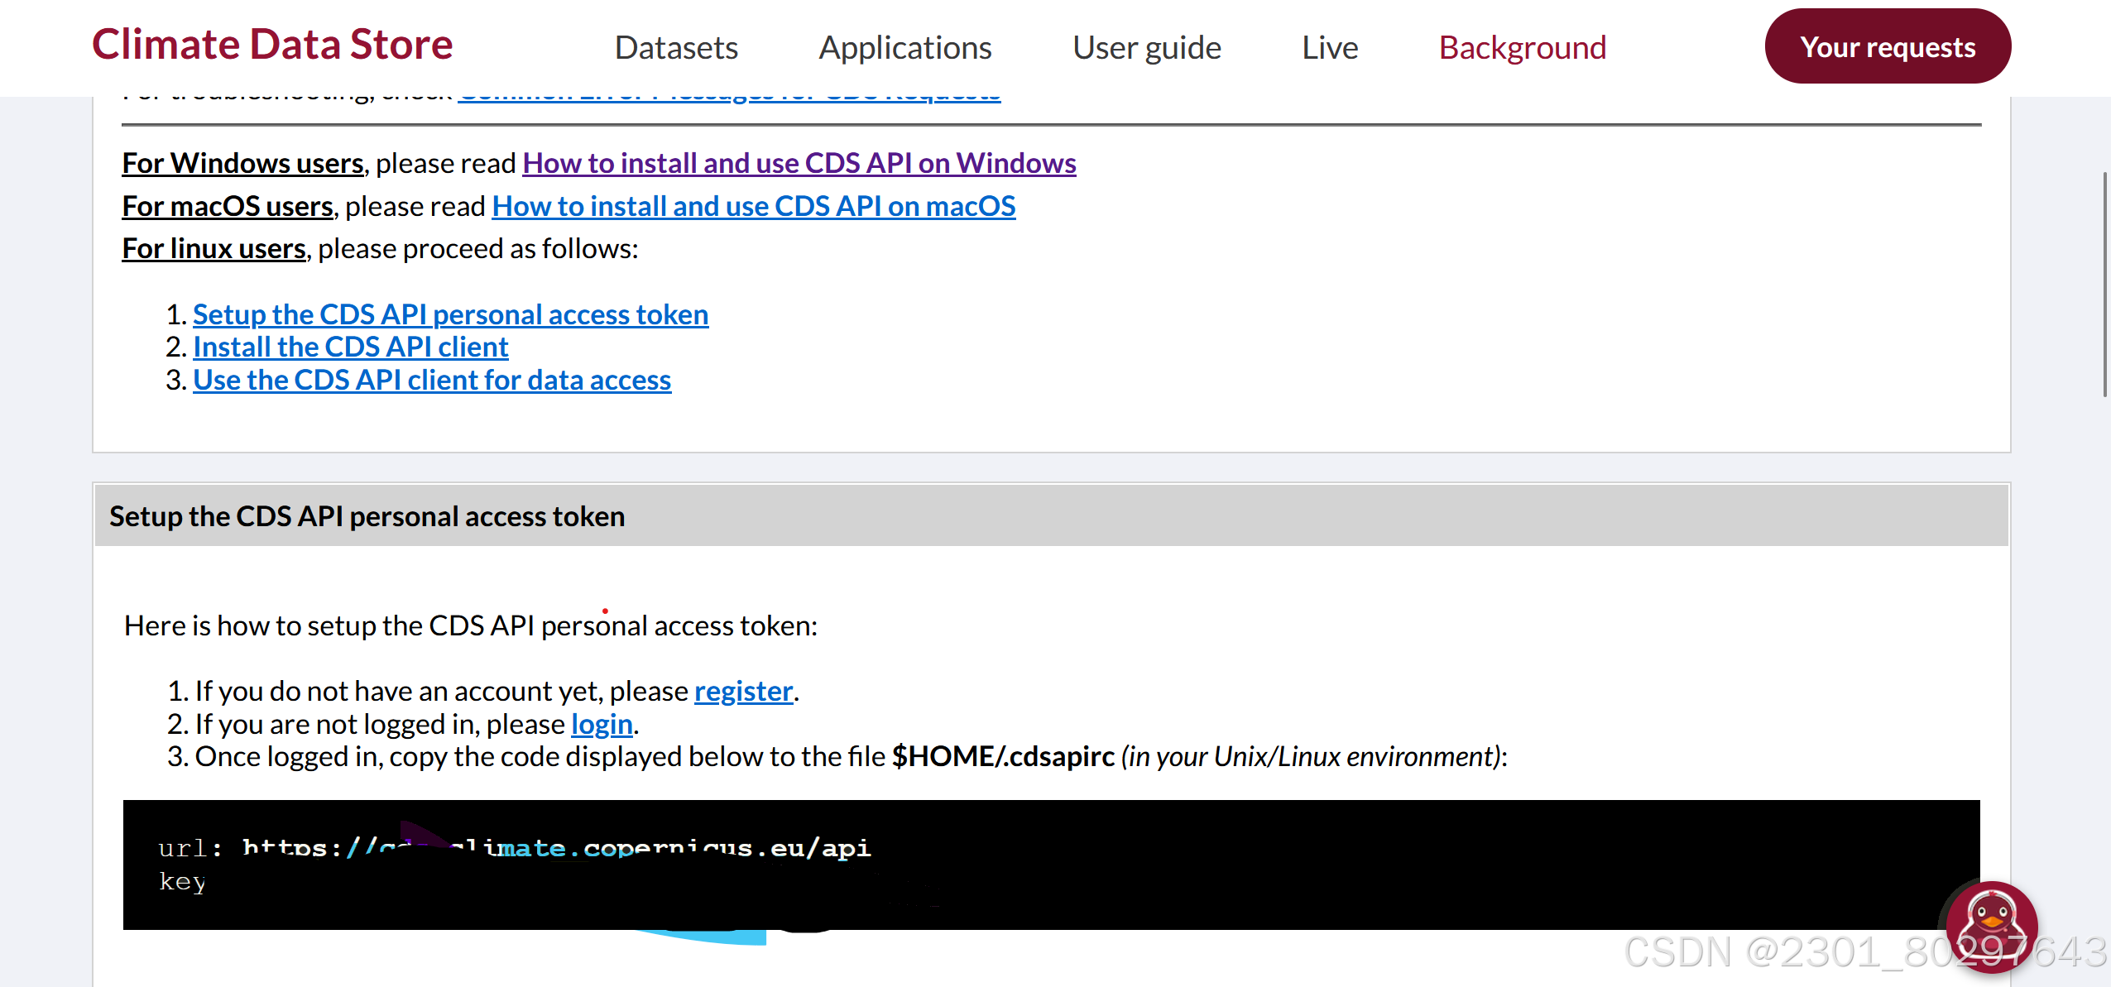Select the Live menu item

[1330, 48]
